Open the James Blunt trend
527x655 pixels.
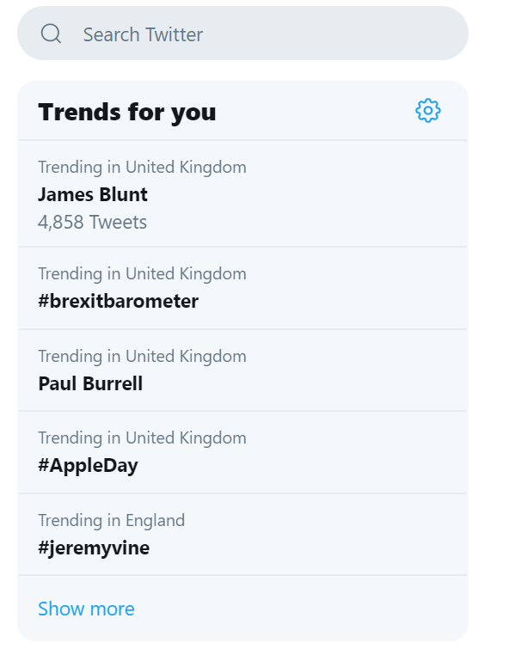[93, 194]
